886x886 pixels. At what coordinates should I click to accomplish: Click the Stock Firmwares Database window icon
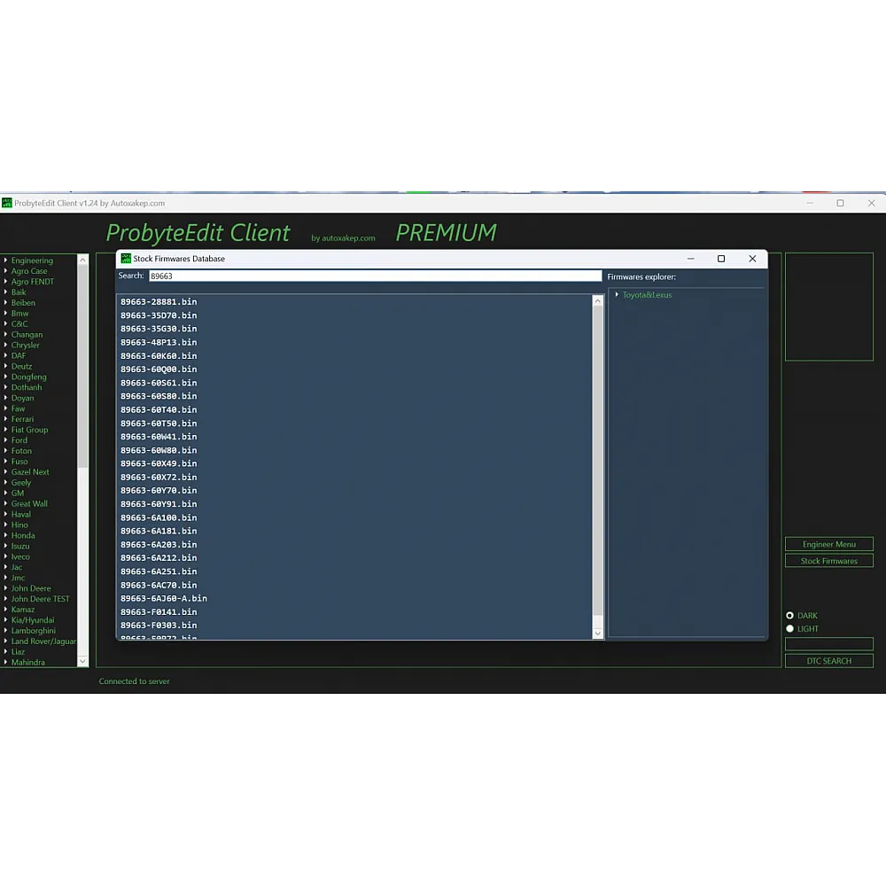click(125, 259)
